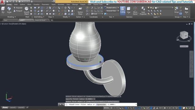This screenshot has width=195, height=110.
Task: Toggle Ortho mode in status bar
Action: point(123,108)
